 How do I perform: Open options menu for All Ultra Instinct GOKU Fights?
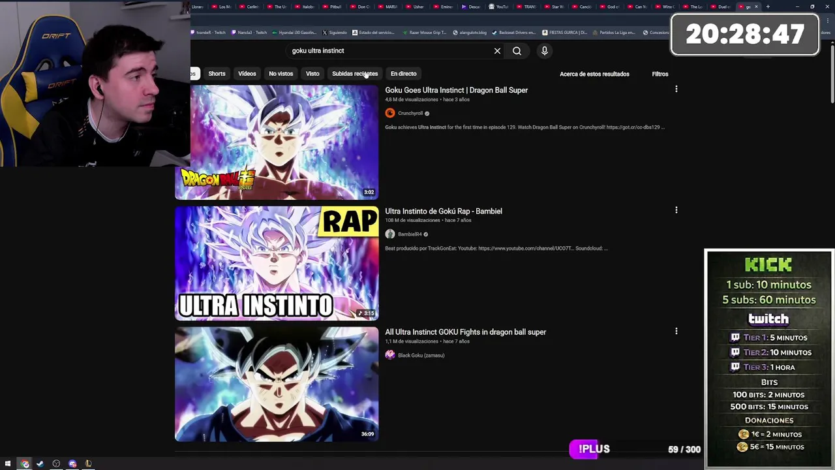(x=676, y=331)
